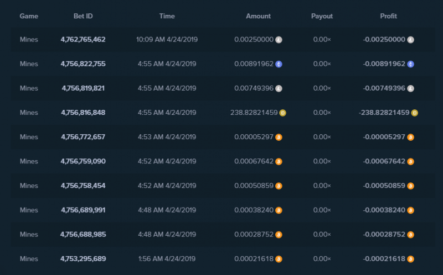Open bet ID 4,756,816,848
The width and height of the screenshot is (443, 275).
[83, 113]
